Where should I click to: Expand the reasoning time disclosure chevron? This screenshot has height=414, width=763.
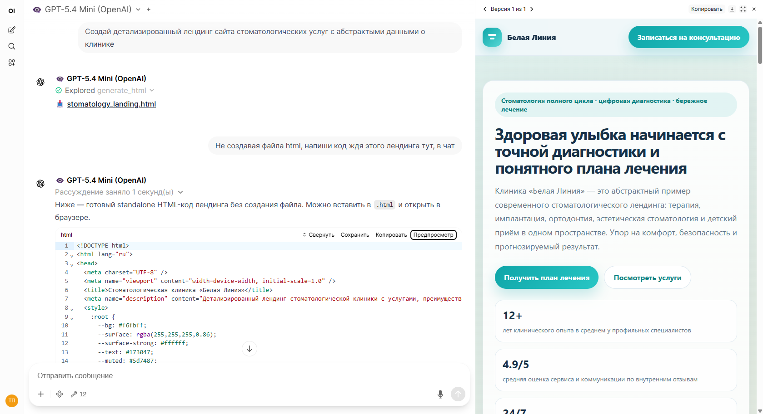[x=180, y=192]
